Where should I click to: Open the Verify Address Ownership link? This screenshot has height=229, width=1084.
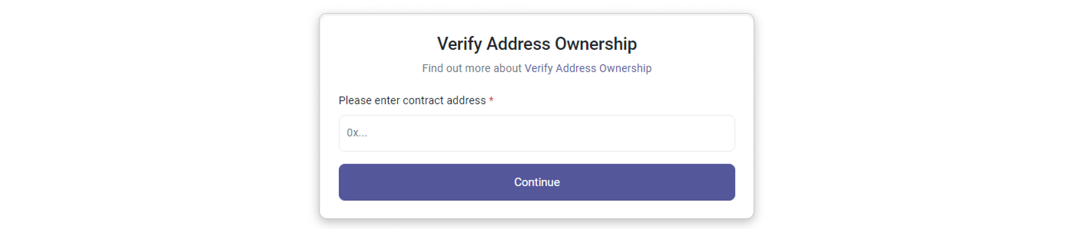(588, 69)
